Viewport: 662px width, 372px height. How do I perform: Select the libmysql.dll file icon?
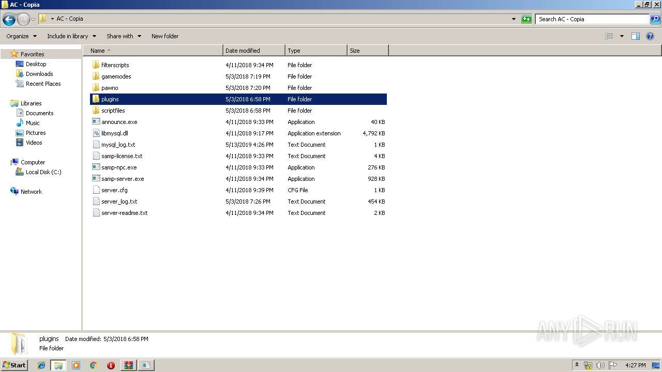coord(96,133)
